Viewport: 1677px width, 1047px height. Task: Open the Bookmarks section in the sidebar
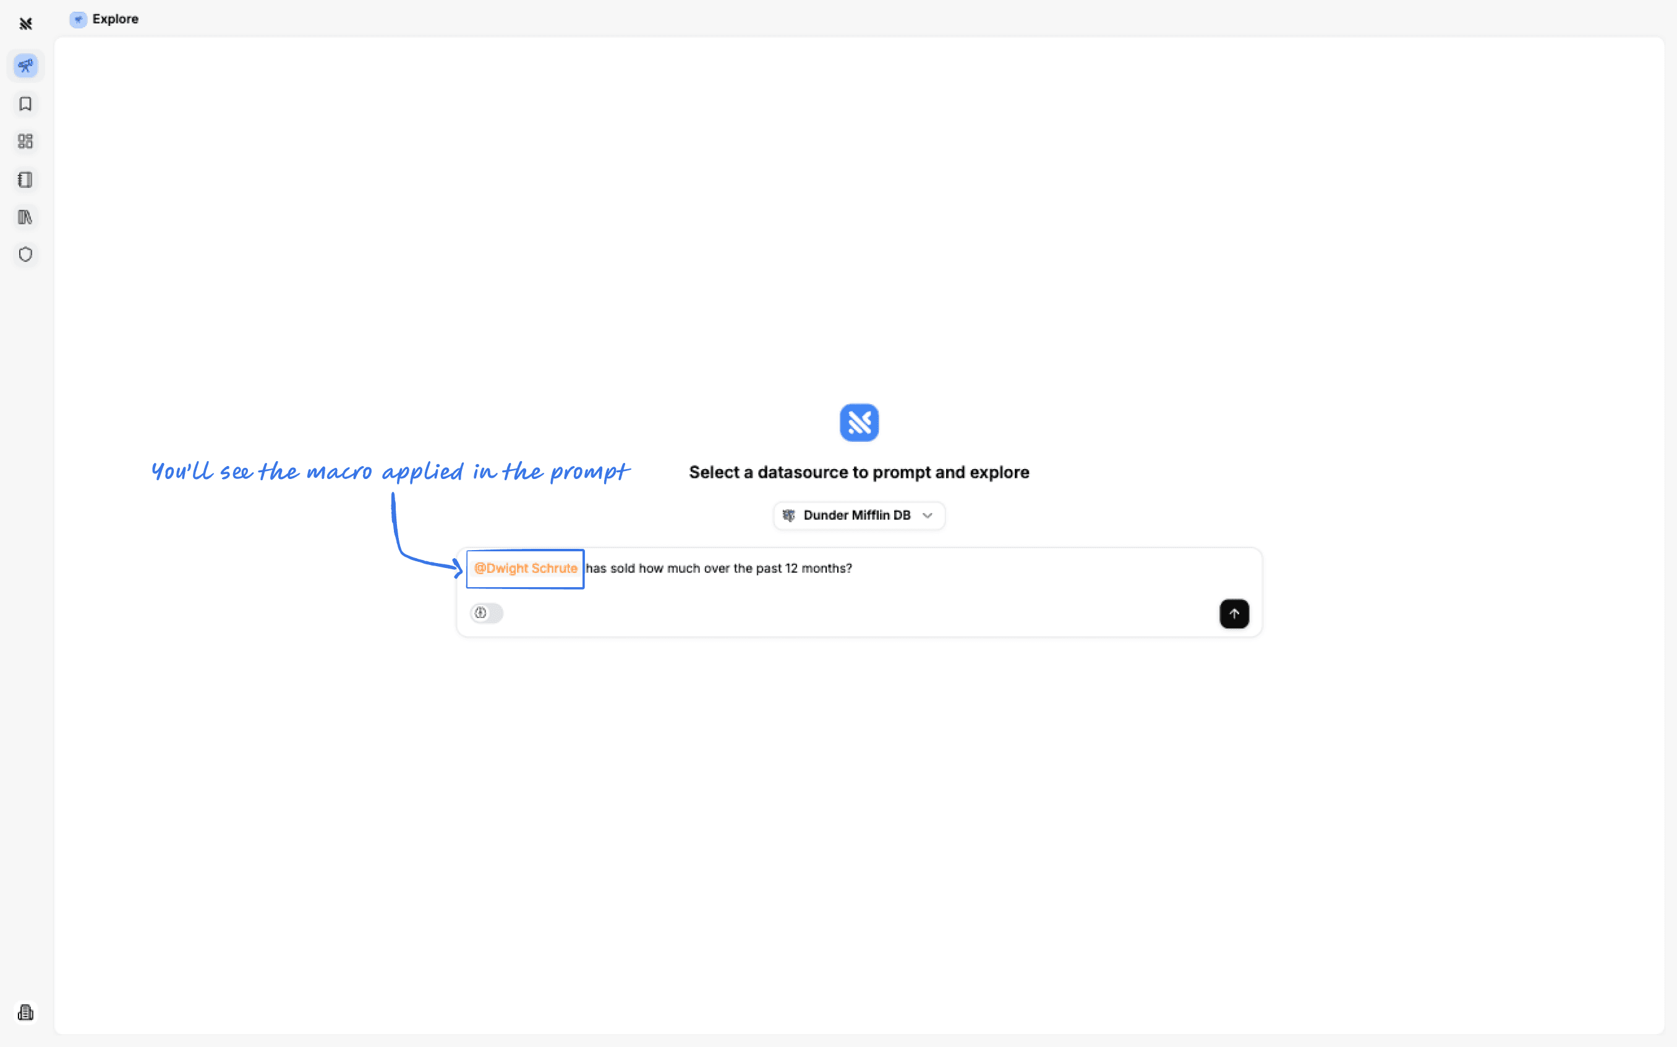25,104
